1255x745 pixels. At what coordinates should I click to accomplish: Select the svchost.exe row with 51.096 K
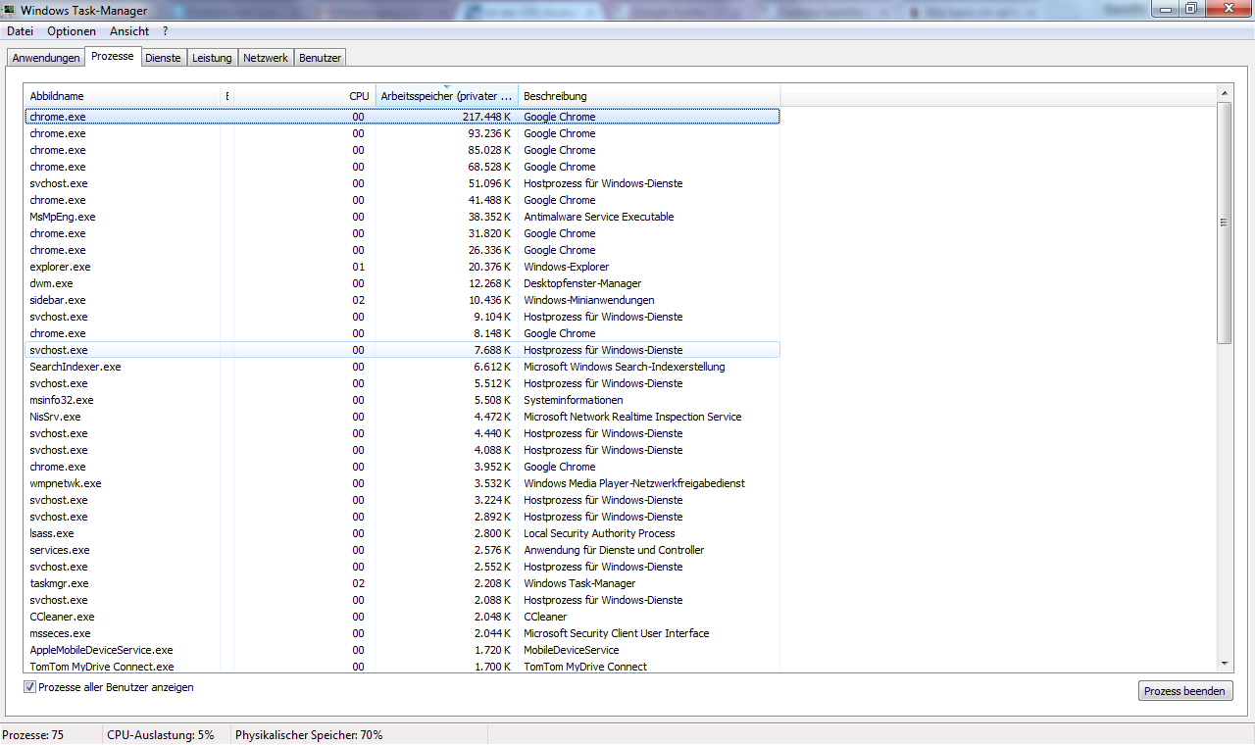(x=402, y=183)
